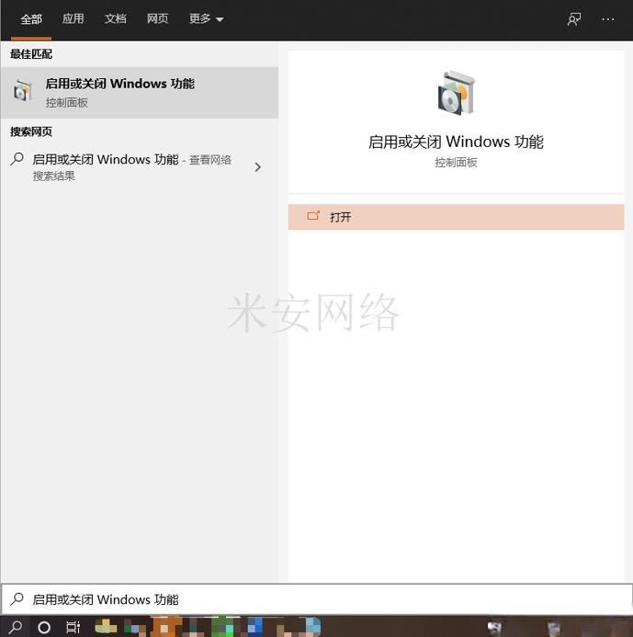
Task: Click the 最佳匹配 heading
Action: click(x=31, y=54)
